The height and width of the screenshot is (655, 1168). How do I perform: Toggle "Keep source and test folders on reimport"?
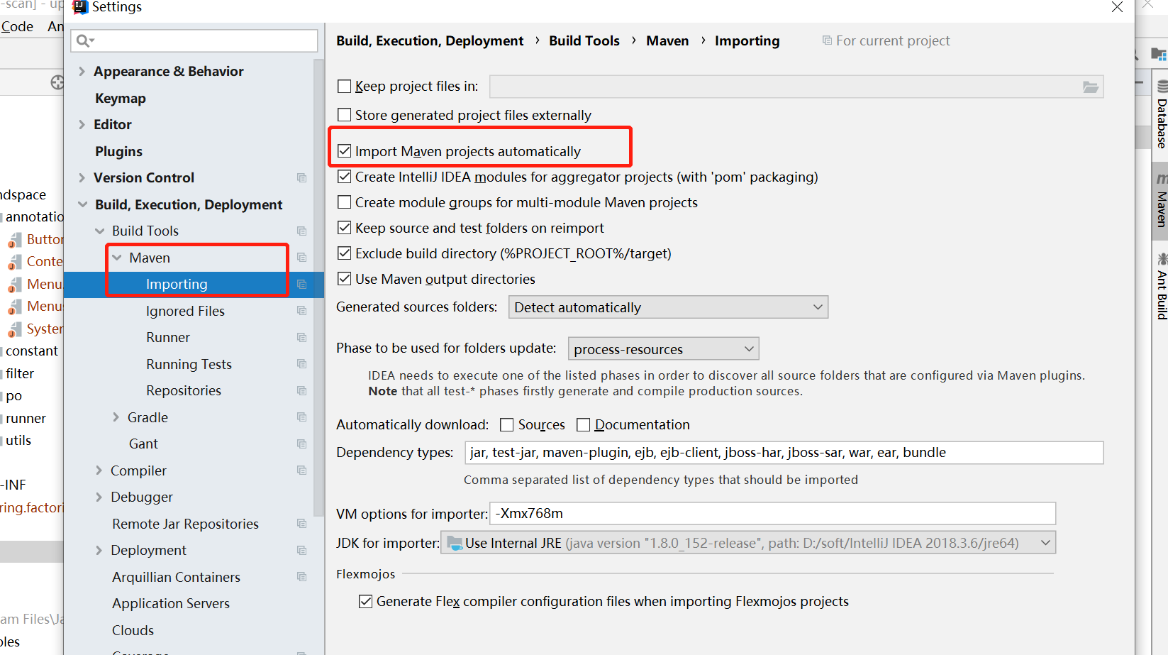[x=345, y=228]
